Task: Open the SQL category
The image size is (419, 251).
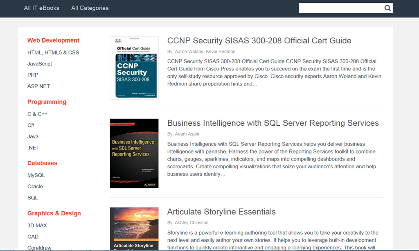Action: [33, 198]
